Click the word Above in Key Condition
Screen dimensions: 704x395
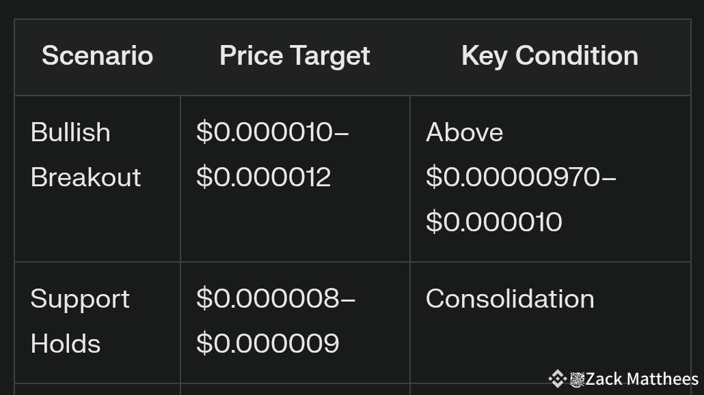(x=464, y=132)
